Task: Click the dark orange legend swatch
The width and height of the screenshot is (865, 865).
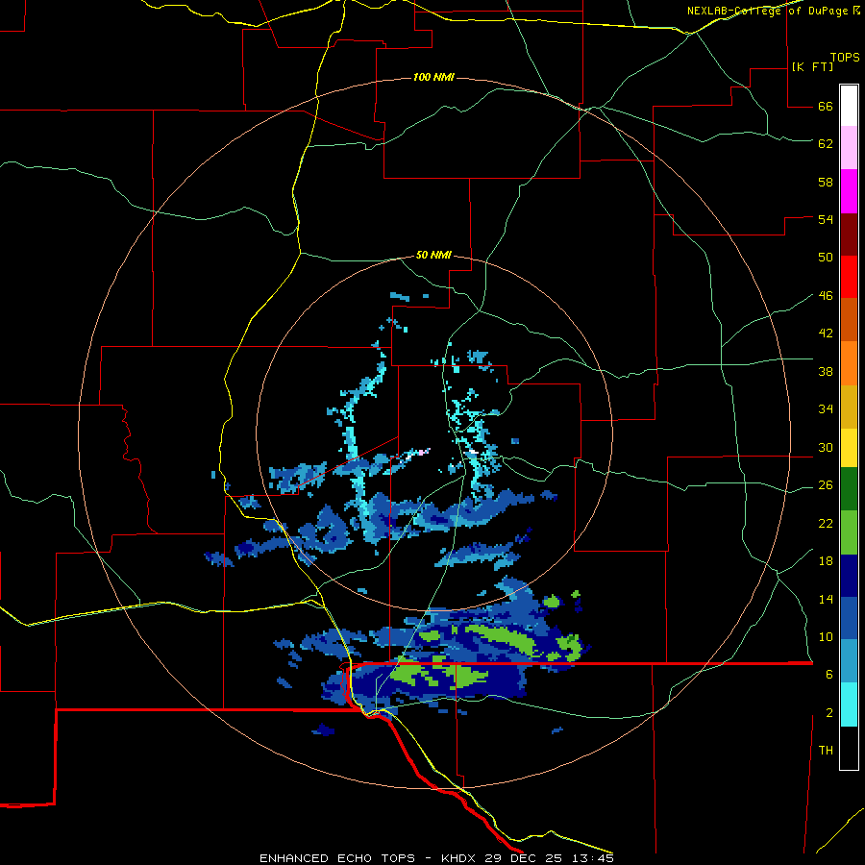Action: pos(849,319)
